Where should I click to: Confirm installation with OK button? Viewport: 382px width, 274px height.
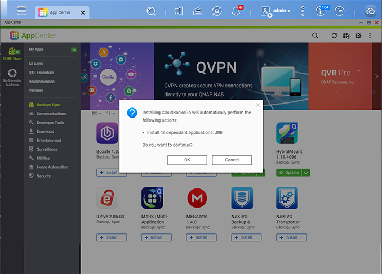(187, 160)
